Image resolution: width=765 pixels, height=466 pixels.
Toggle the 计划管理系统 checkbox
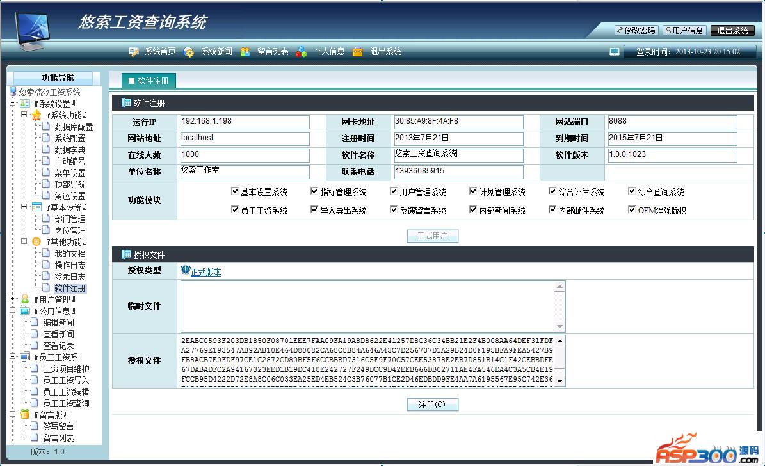(x=472, y=191)
